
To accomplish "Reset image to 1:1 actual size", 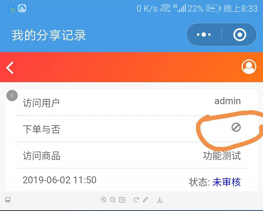I will (122, 200).
